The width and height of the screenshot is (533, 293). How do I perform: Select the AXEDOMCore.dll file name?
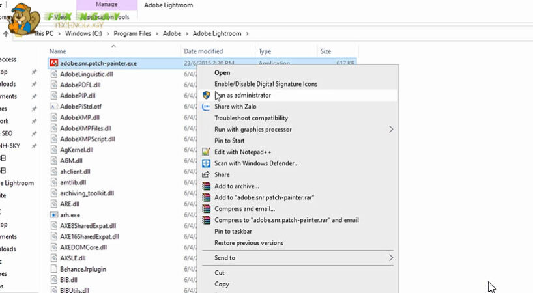point(83,247)
